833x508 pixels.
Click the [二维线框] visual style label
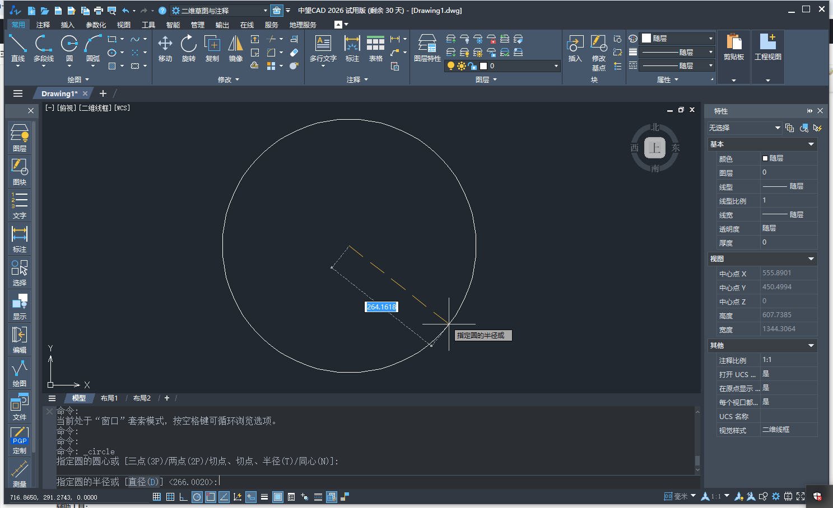tap(95, 108)
